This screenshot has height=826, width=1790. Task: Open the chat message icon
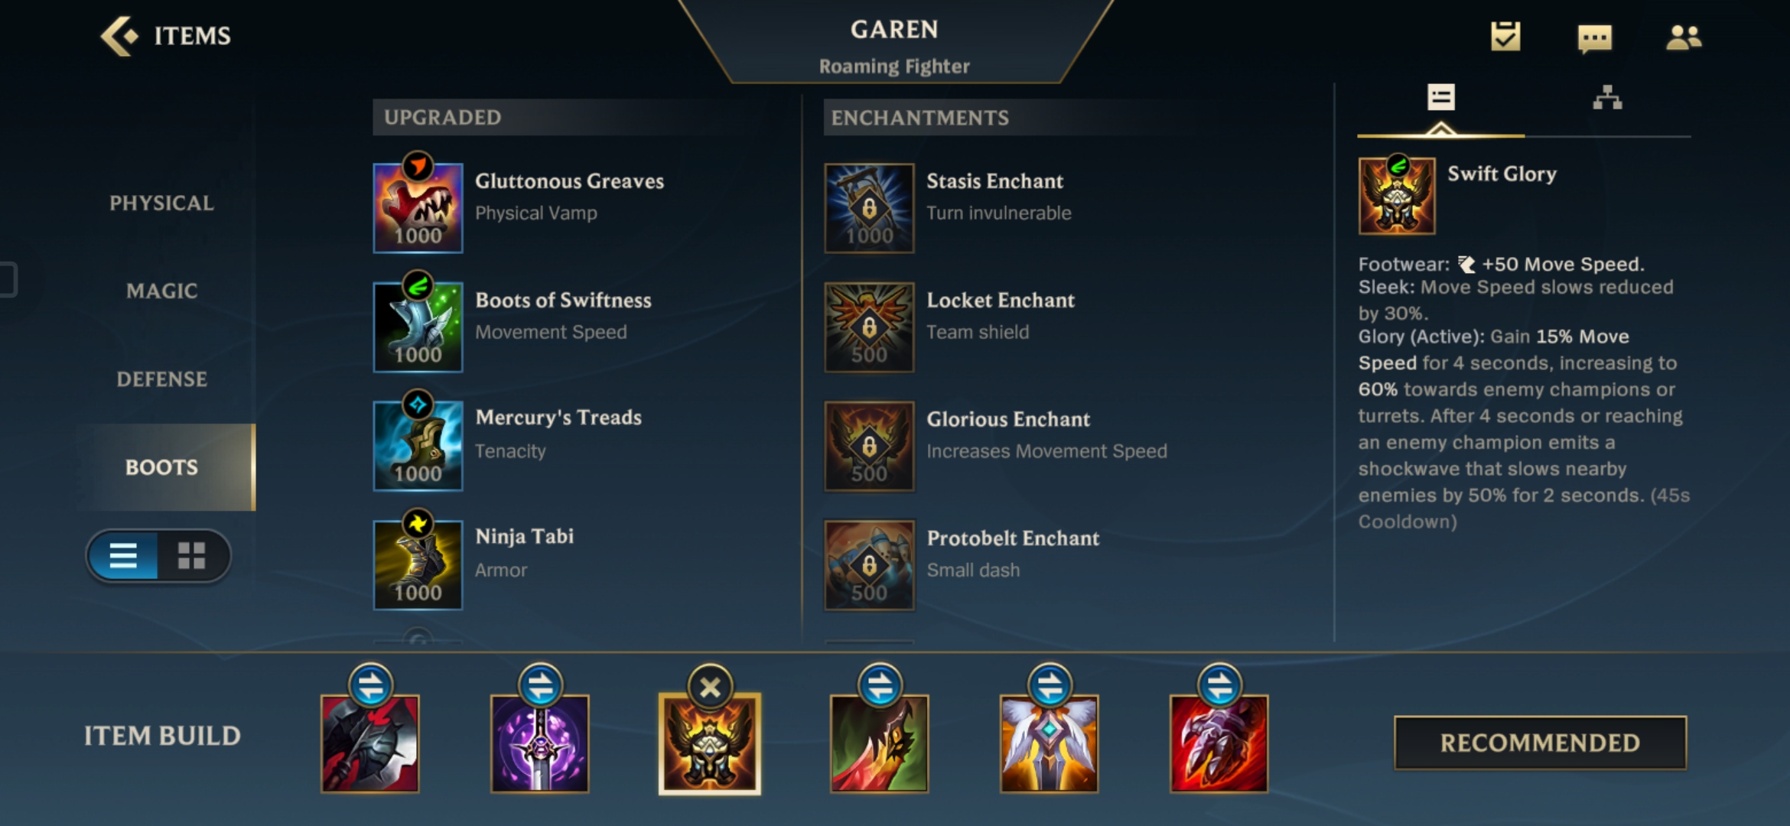coord(1595,37)
